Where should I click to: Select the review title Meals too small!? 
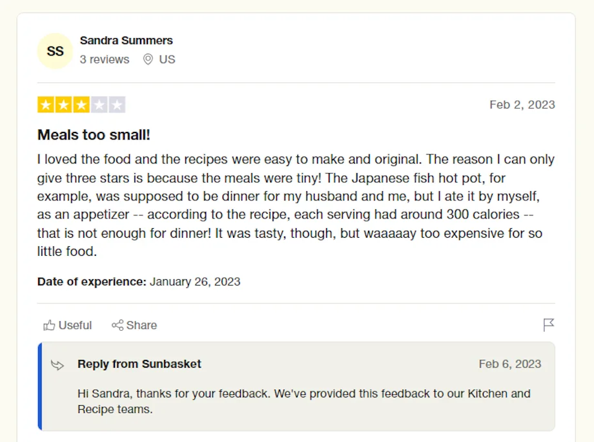tap(93, 134)
